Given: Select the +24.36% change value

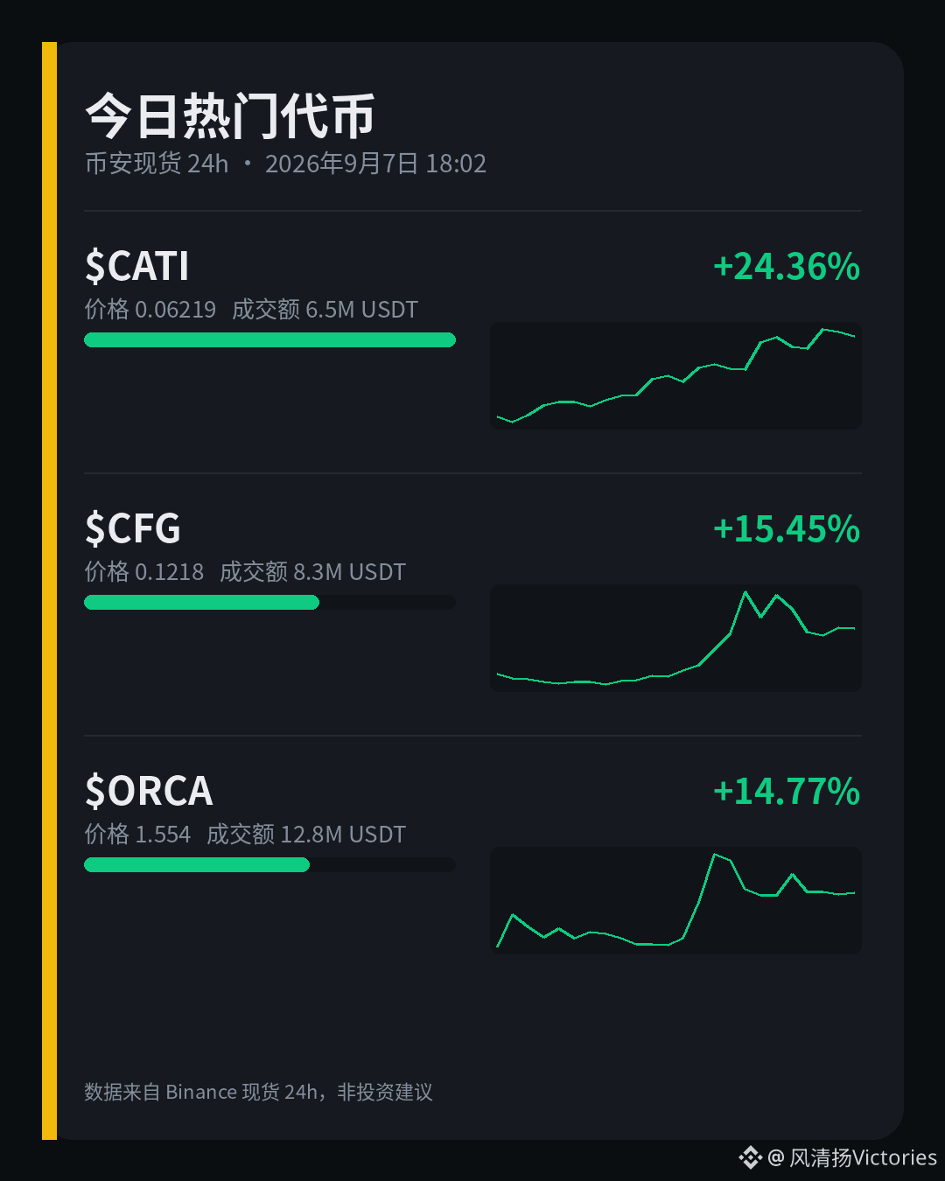Looking at the screenshot, I should pos(787,267).
